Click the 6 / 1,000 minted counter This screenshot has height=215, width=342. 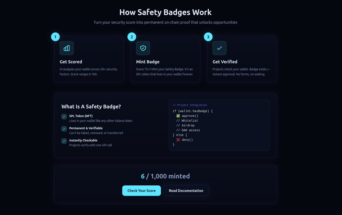coord(165,176)
